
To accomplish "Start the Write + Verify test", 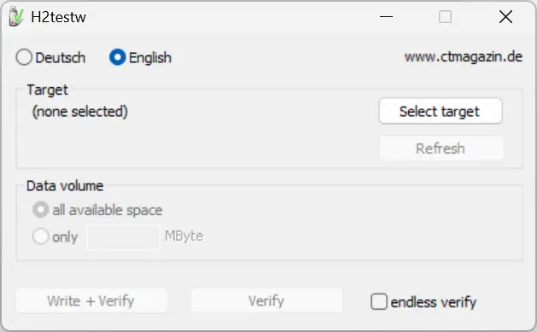I will (x=91, y=300).
